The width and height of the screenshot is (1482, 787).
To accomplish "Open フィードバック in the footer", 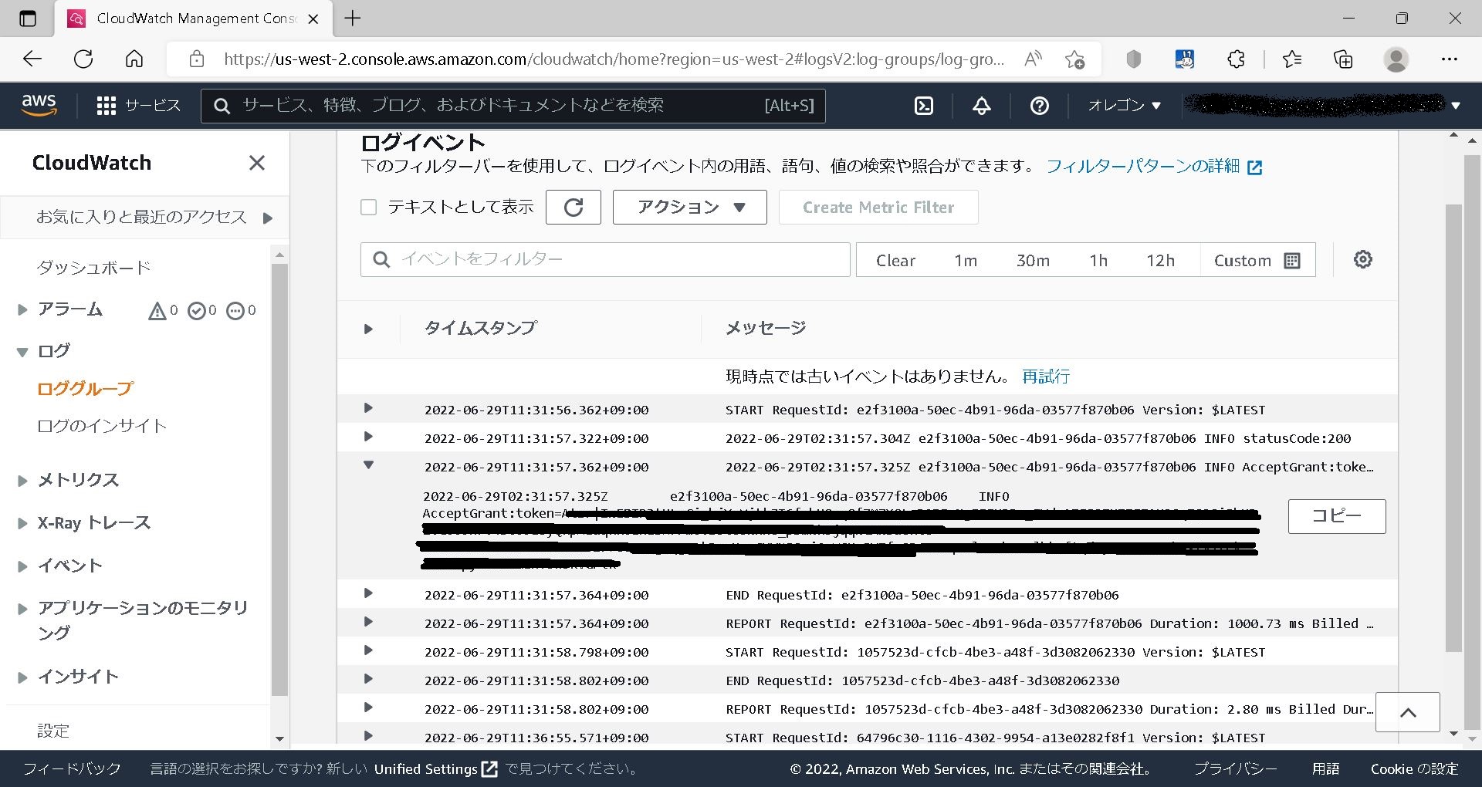I will click(72, 768).
